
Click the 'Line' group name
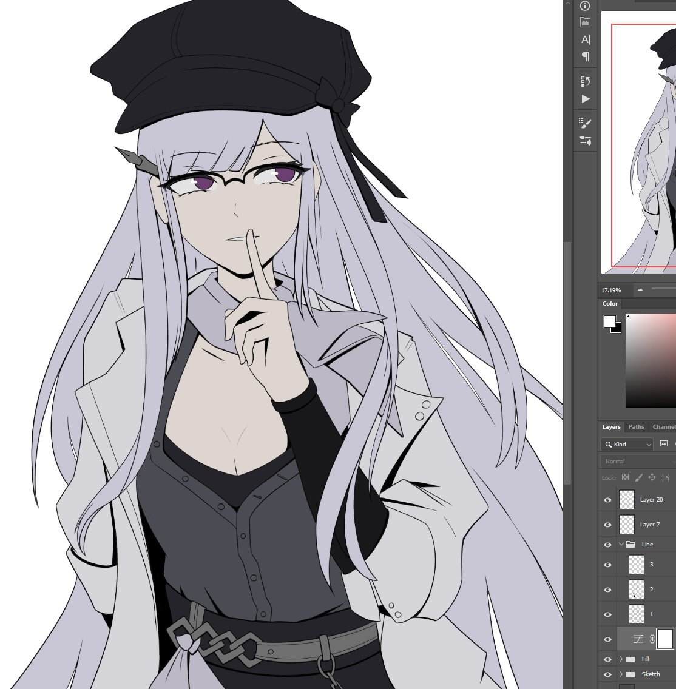pos(647,545)
